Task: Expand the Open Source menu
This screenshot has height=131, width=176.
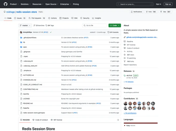Action: click(x=52, y=4)
